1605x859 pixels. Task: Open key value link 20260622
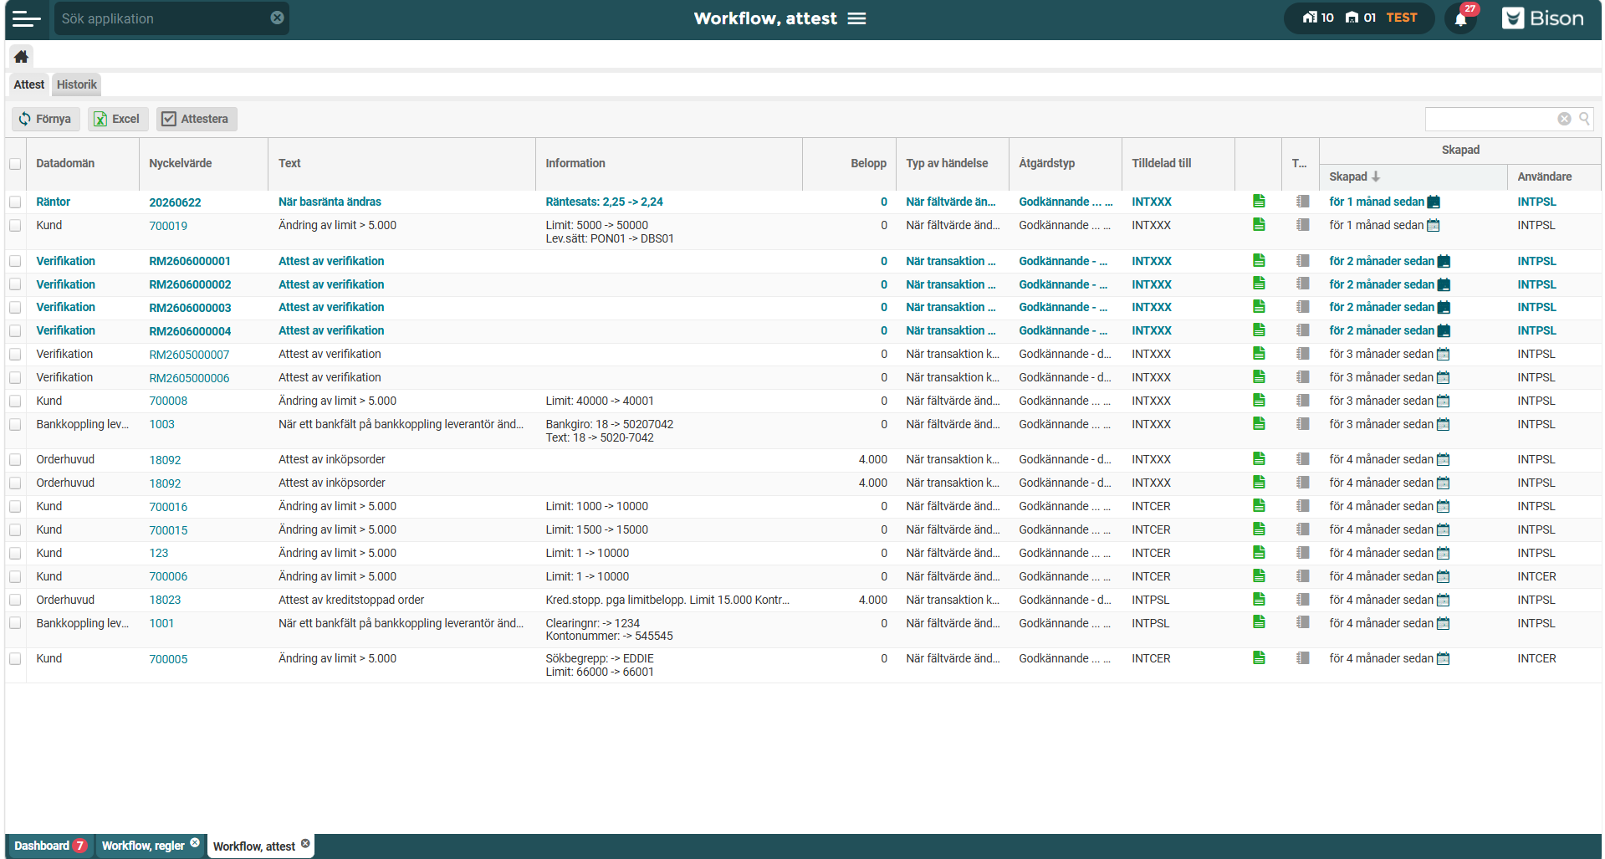[x=175, y=202]
